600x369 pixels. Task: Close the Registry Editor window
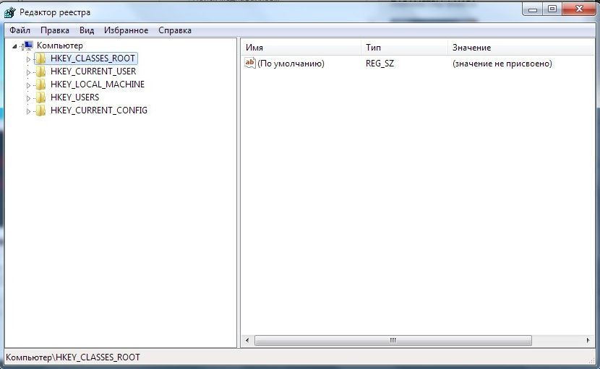point(579,9)
